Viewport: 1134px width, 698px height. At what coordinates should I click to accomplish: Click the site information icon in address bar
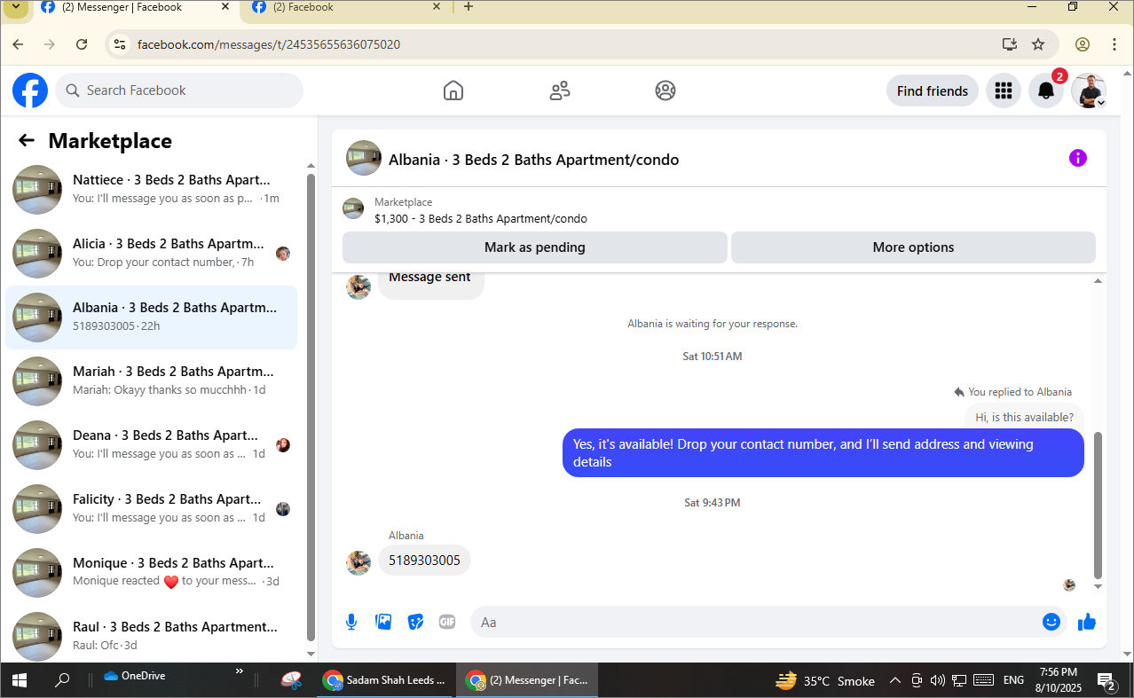(x=120, y=44)
